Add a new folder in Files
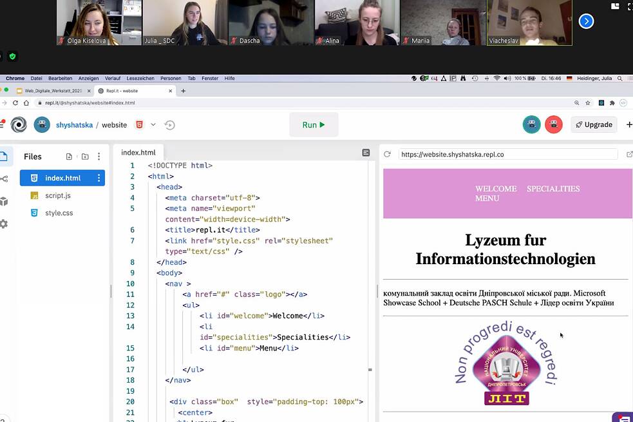 (85, 157)
